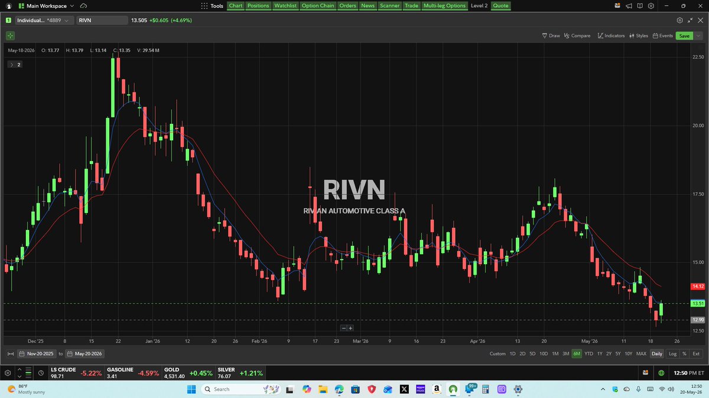Open Amazon Music from taskbar

click(x=421, y=389)
